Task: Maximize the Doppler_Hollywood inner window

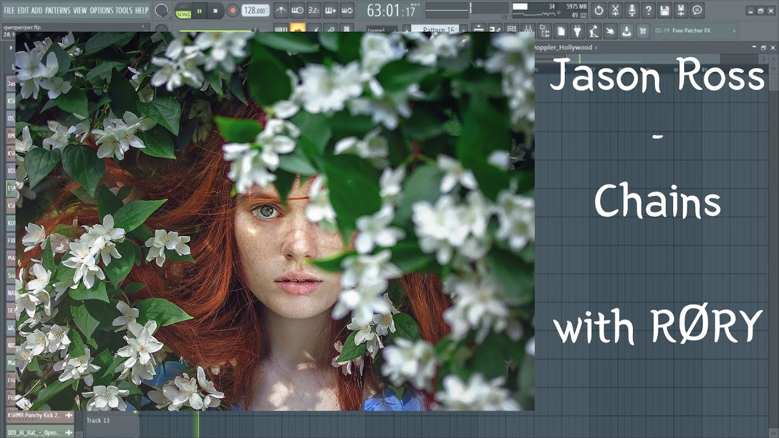Action: (x=763, y=47)
